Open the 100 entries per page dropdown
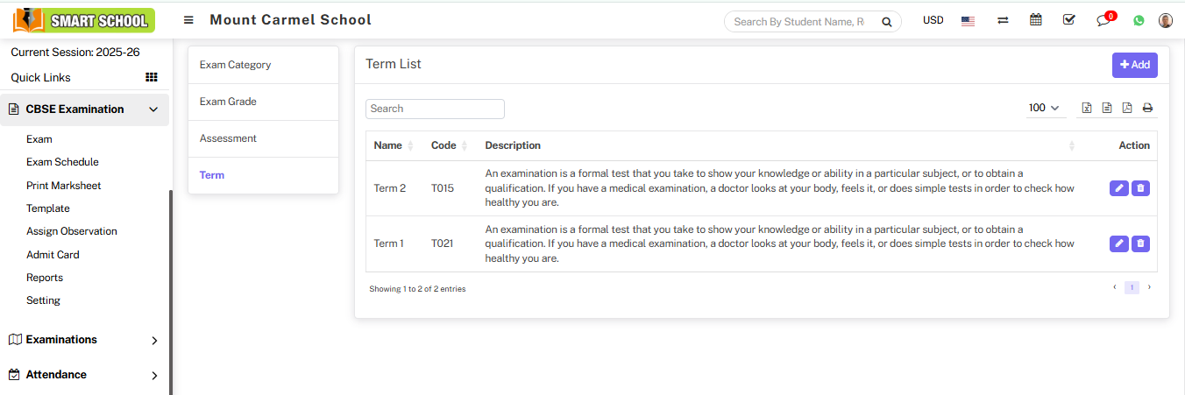 coord(1044,108)
